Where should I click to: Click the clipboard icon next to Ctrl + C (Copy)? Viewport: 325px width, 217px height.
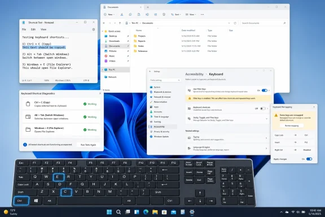tap(28, 104)
